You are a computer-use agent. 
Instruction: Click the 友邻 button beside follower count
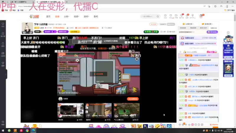[153, 24]
